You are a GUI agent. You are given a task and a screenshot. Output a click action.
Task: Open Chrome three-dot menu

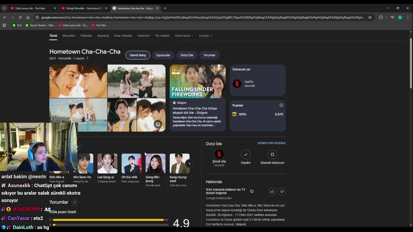click(x=408, y=17)
